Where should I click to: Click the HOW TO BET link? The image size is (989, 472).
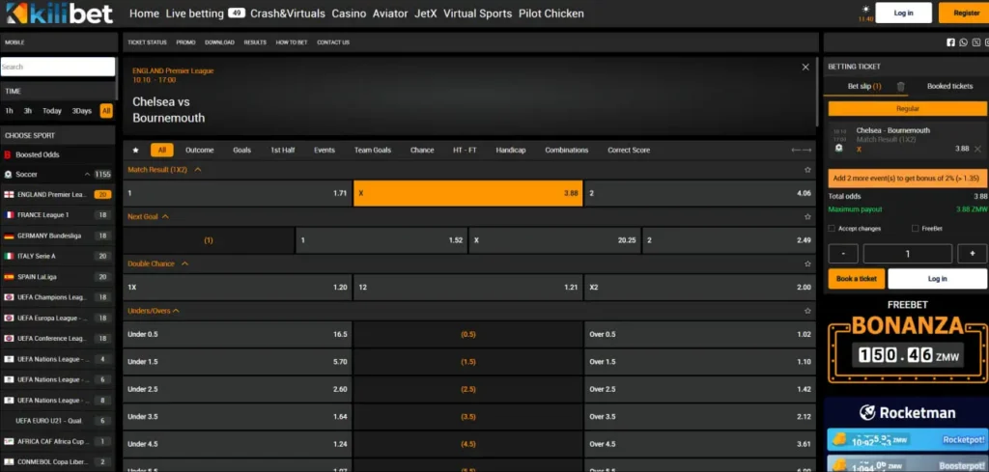(x=292, y=42)
